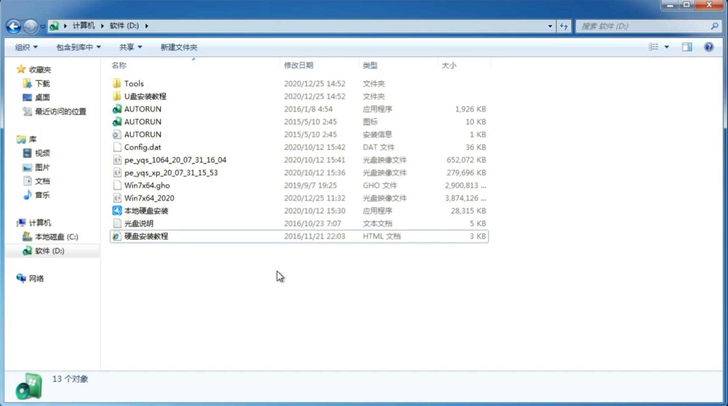Screen dimensions: 728x406
Task: Open Win7x64_2020 disc image file
Action: pos(150,197)
